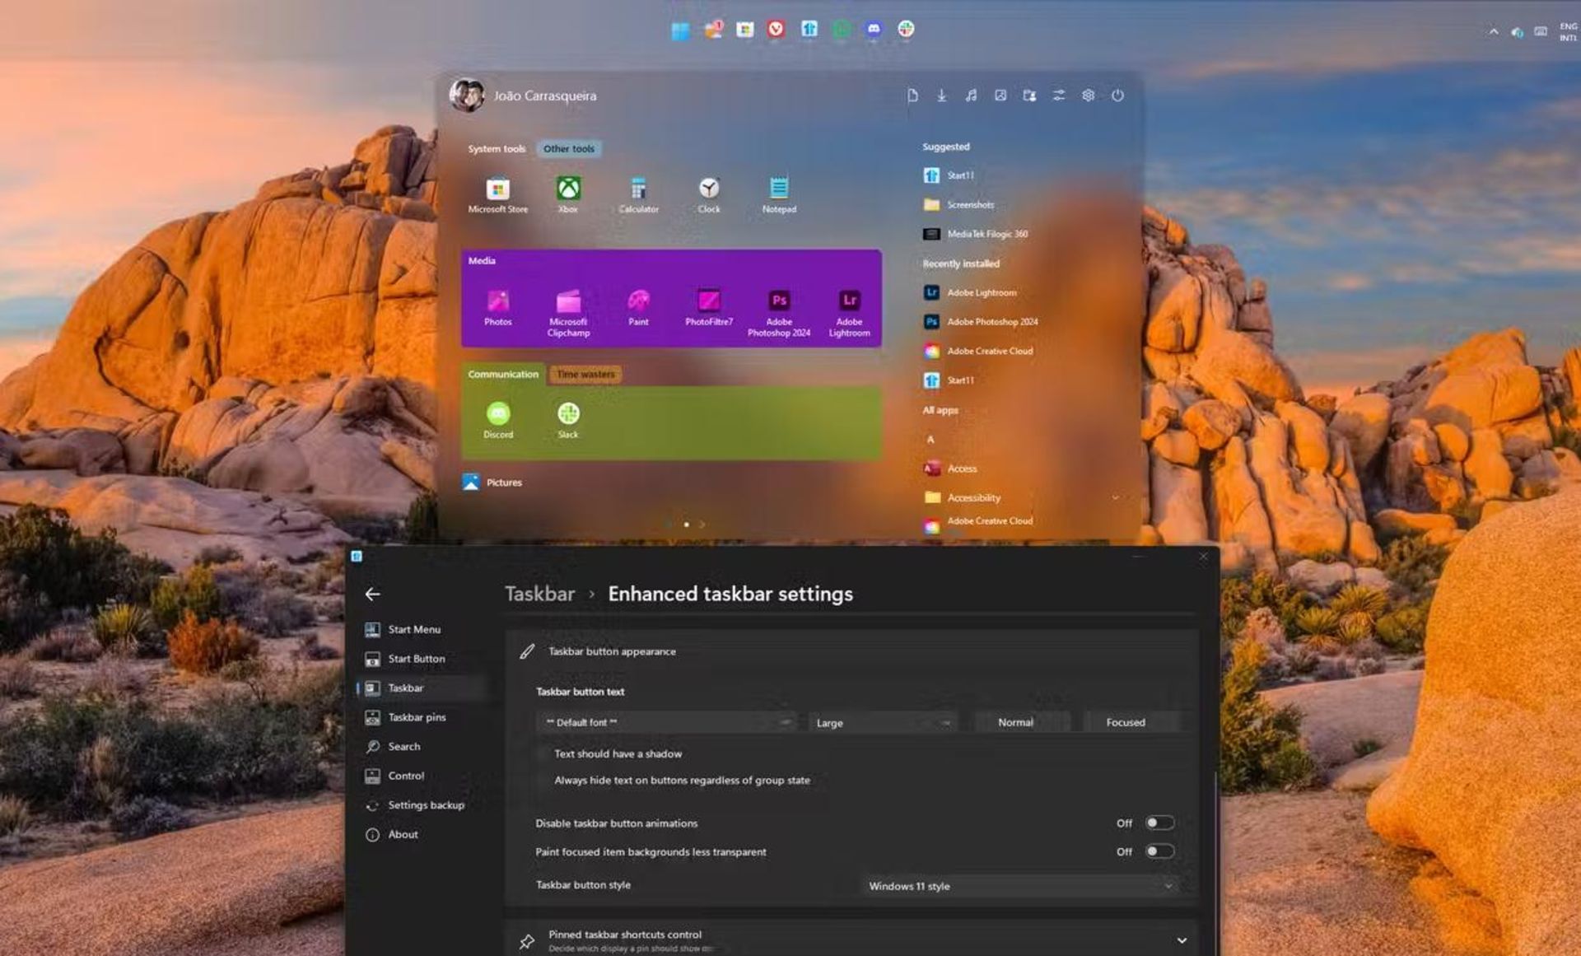Expand Pinned taskbar shortcuts control section
The image size is (1581, 956).
pyautogui.click(x=1182, y=939)
